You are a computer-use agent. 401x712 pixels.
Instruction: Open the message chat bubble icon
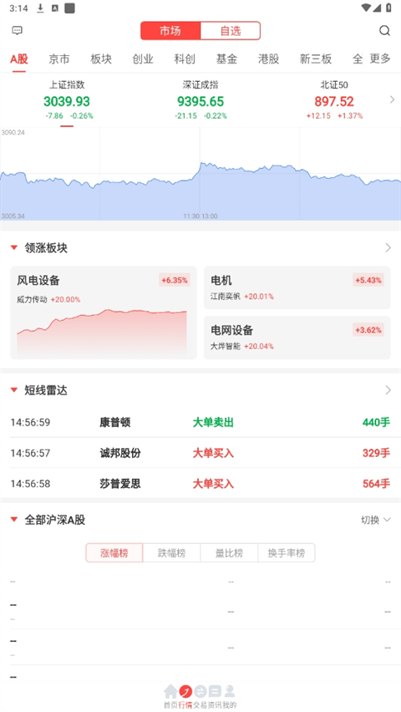tap(17, 30)
